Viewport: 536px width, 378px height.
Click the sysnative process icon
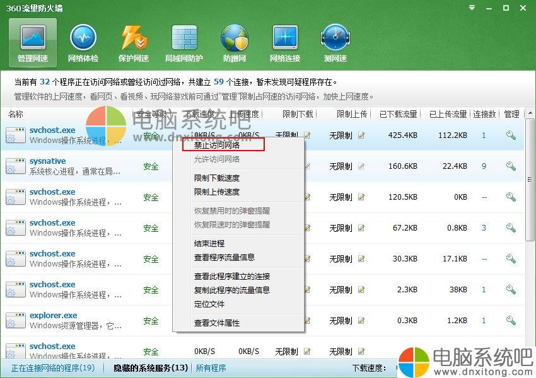click(x=15, y=166)
